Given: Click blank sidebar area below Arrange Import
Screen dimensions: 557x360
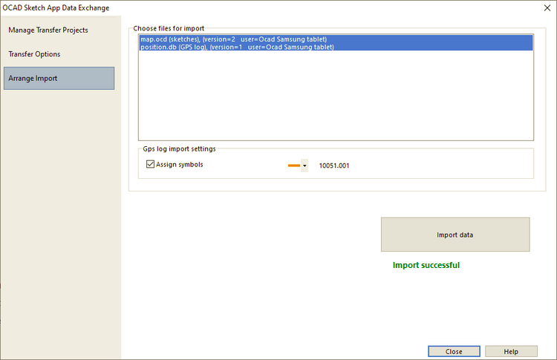Looking at the screenshot, I should tap(60, 220).
